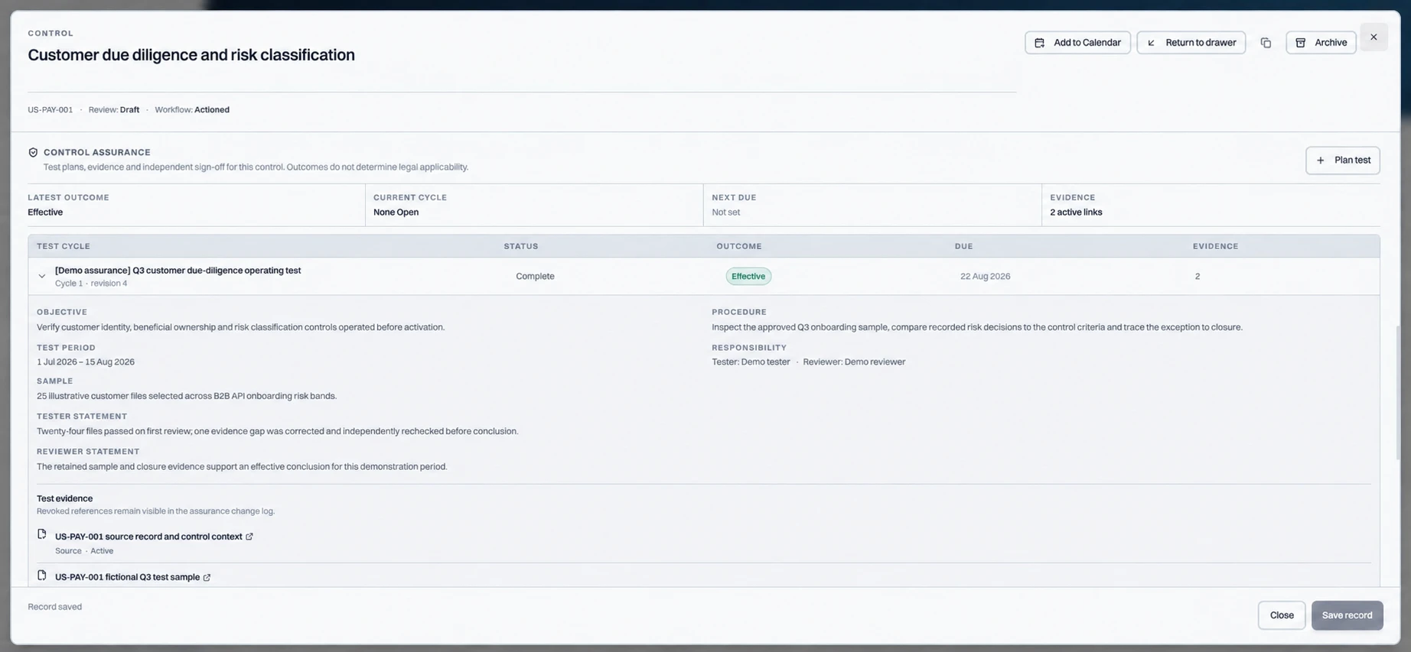Click 'Not set' under Next Due
Viewport: 1411px width, 652px height.
click(x=725, y=212)
